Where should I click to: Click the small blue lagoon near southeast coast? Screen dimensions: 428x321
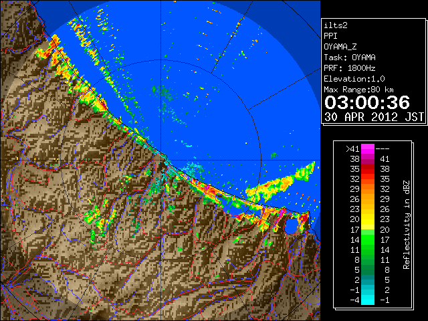pos(292,225)
